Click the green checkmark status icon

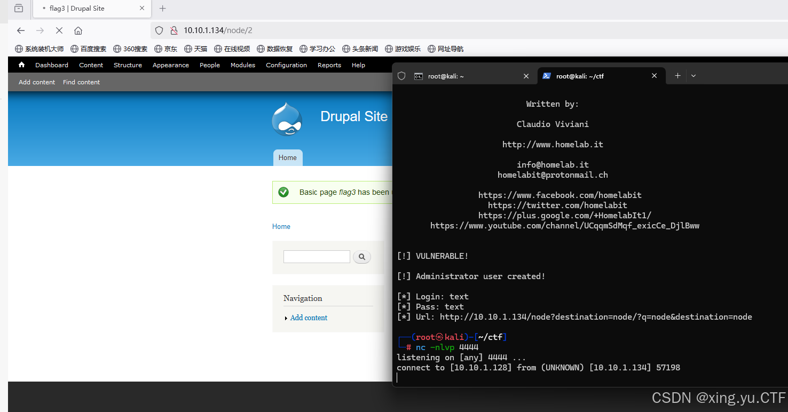(x=283, y=192)
